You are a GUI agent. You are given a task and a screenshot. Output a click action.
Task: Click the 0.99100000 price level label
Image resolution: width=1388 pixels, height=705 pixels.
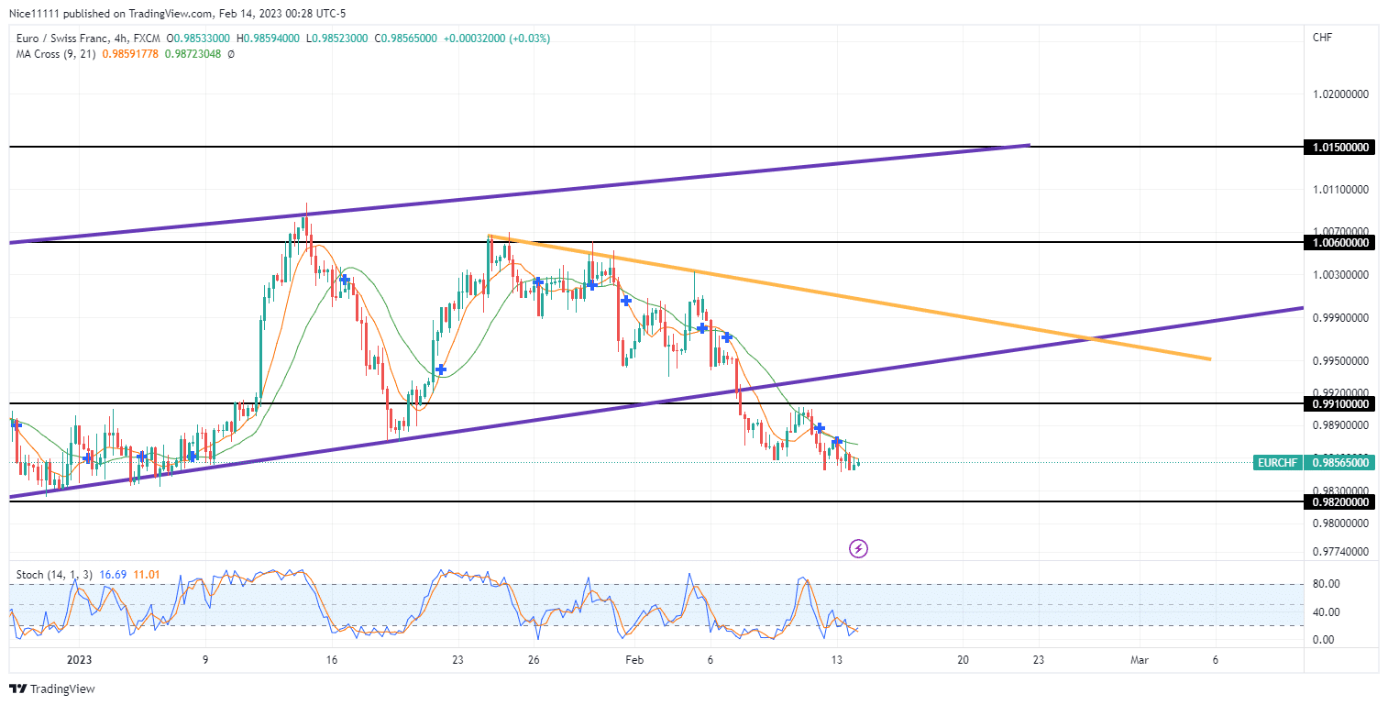click(1338, 403)
